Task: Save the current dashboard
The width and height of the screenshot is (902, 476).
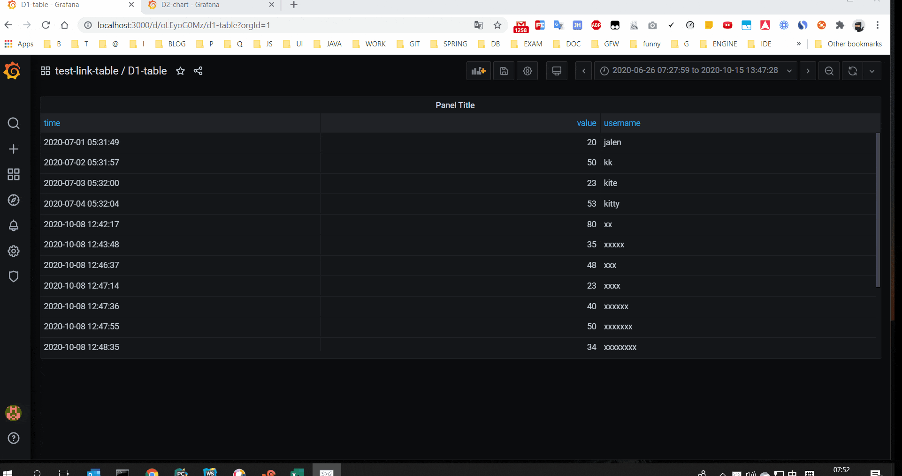Action: click(x=504, y=71)
